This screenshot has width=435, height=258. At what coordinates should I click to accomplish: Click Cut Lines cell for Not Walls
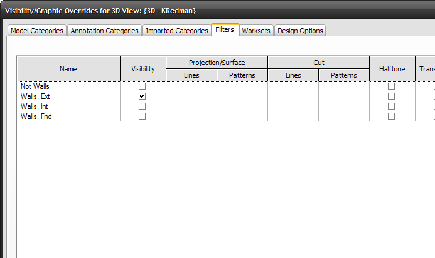[293, 86]
